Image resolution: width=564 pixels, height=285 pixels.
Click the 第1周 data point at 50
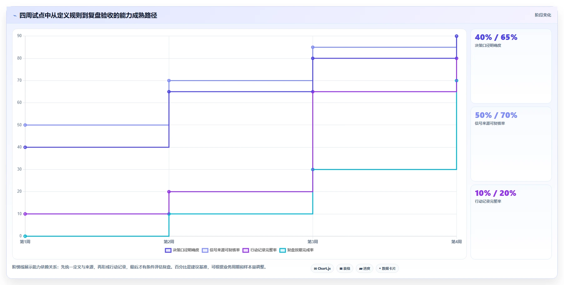point(25,125)
